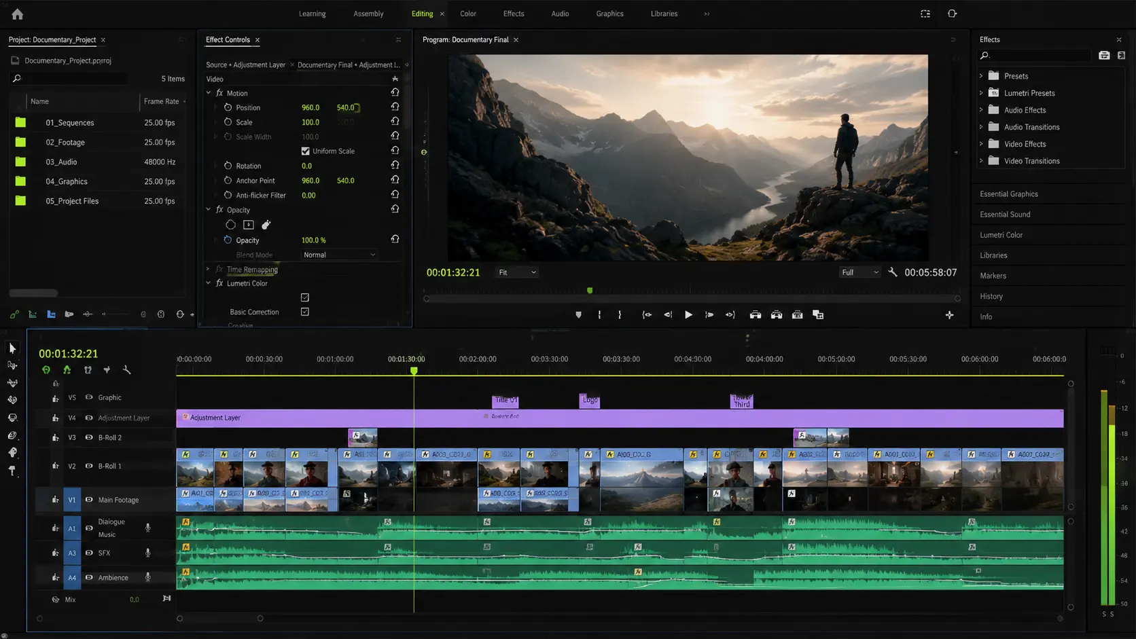Screen dimensions: 1136x639
Task: Step back one frame in monitor
Action: 668,315
